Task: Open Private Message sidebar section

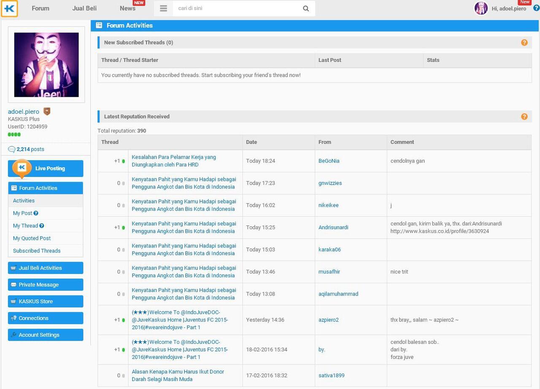Action: point(46,285)
